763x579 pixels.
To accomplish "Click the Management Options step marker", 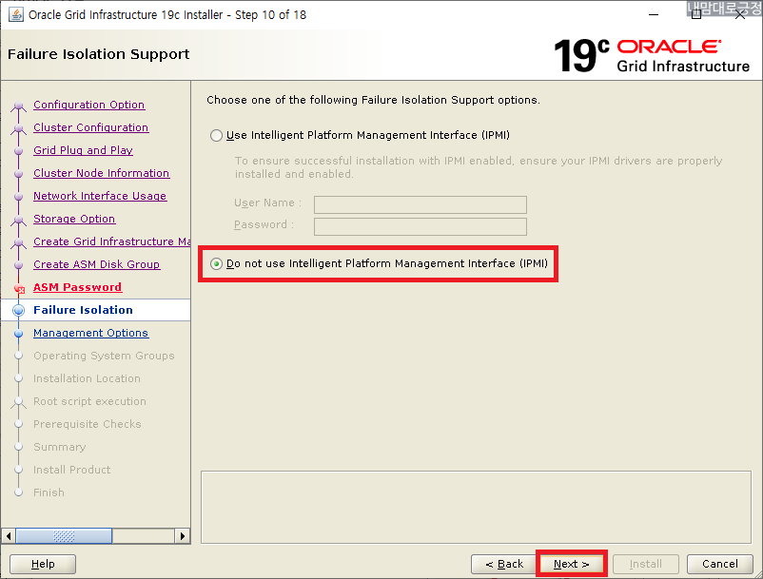I will (x=18, y=334).
